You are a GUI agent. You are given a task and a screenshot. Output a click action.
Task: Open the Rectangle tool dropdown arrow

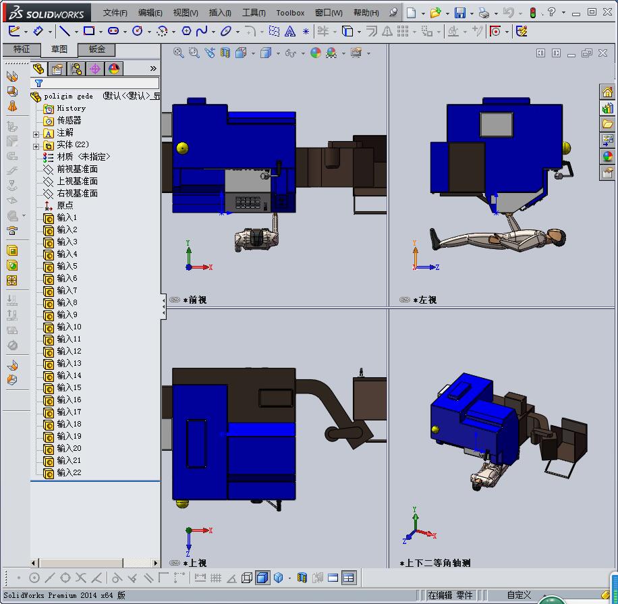[x=101, y=32]
